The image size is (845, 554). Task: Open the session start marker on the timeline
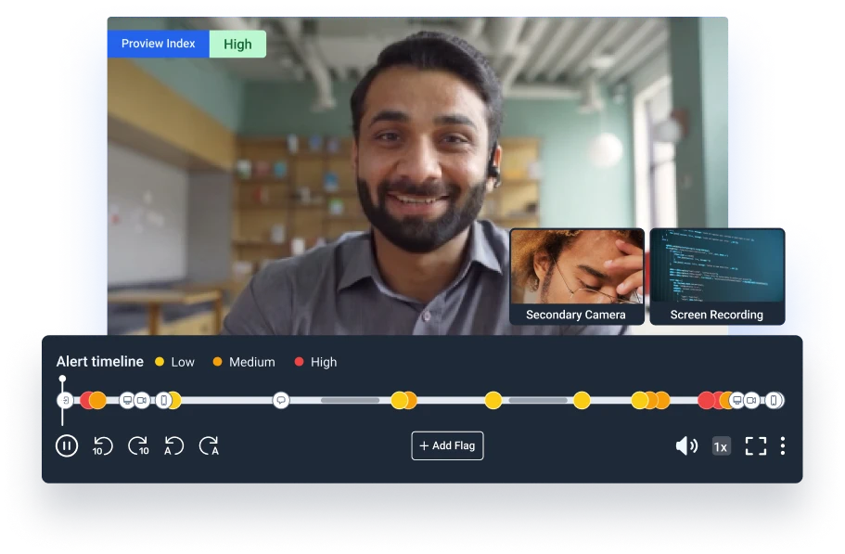pyautogui.click(x=63, y=401)
